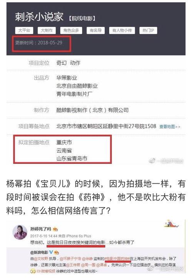Image resolution: width=192 pixels, height=280 pixels.
Task: Open the @新浪电影 account link
Action: [x=39, y=252]
